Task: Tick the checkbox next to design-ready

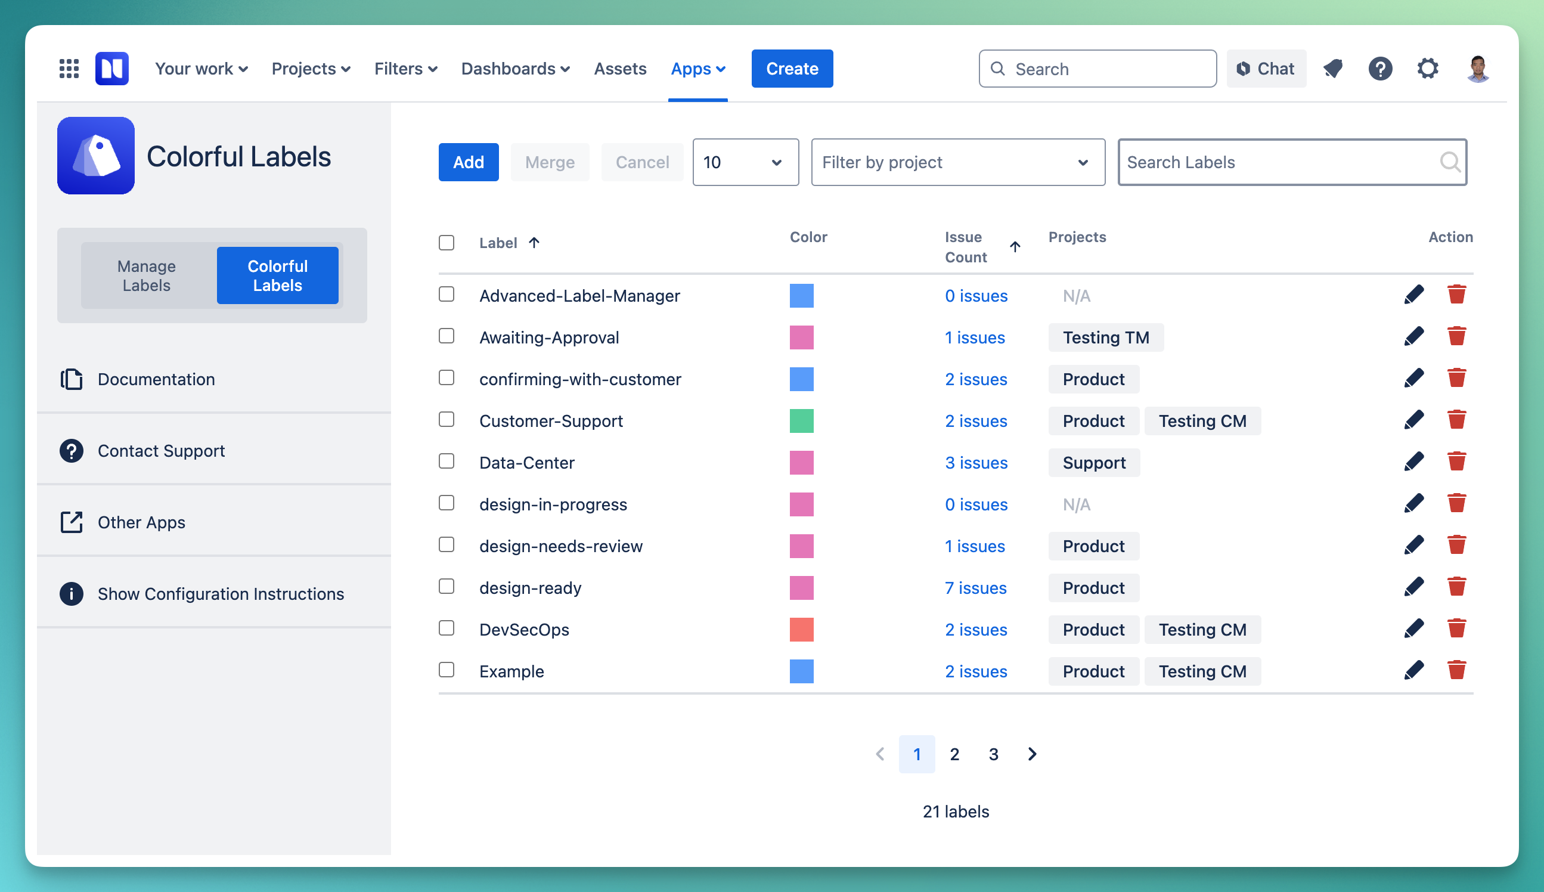Action: click(x=446, y=586)
